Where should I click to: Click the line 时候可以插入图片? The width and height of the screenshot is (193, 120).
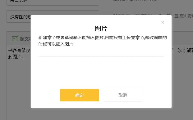[56, 44]
